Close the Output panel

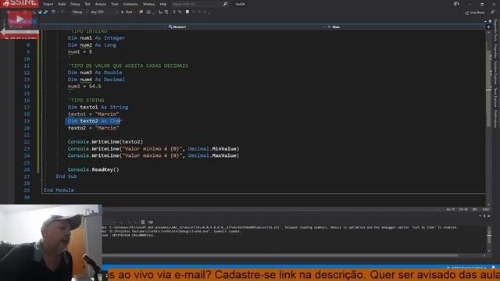pyautogui.click(x=489, y=216)
